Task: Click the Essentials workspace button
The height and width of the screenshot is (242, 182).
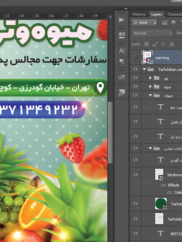Action: (x=176, y=1)
